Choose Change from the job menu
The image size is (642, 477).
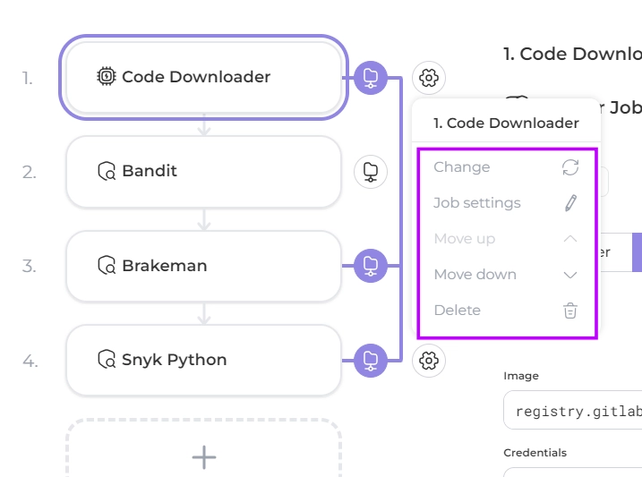coord(462,167)
